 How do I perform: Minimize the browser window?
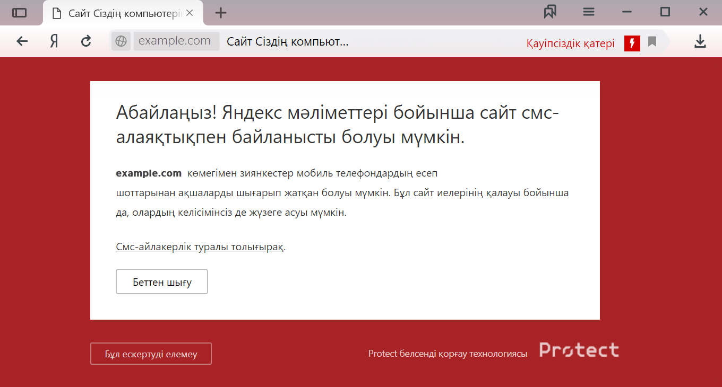coord(627,12)
